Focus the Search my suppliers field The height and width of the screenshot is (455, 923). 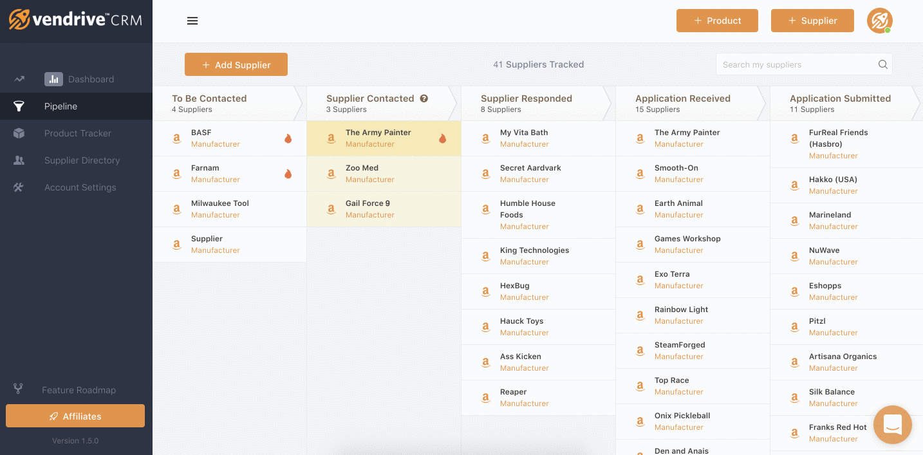pyautogui.click(x=796, y=64)
